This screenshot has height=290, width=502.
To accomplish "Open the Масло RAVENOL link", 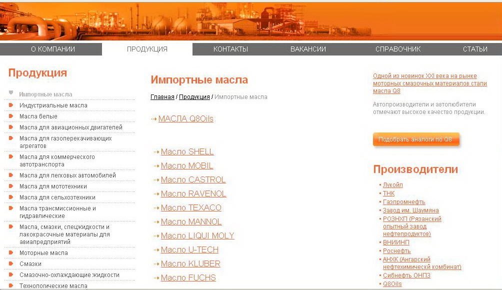I will click(x=193, y=193).
